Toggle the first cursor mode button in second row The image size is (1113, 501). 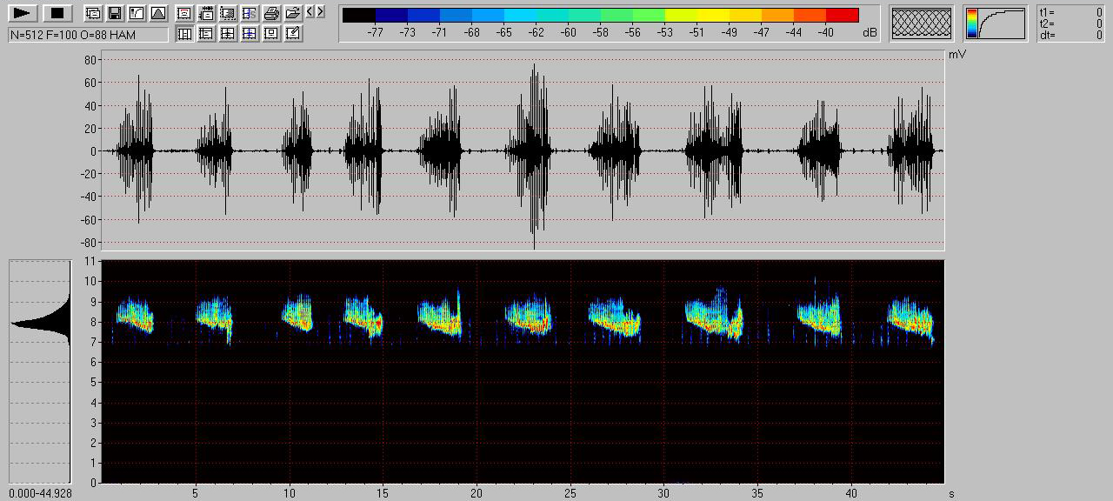point(184,33)
